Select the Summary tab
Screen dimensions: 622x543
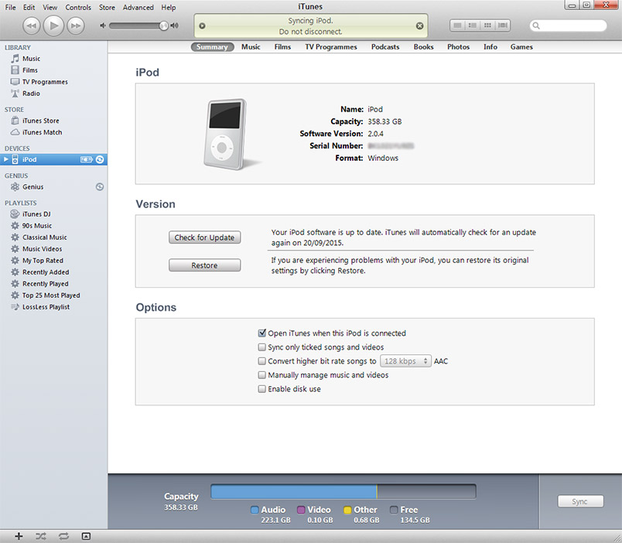[212, 47]
